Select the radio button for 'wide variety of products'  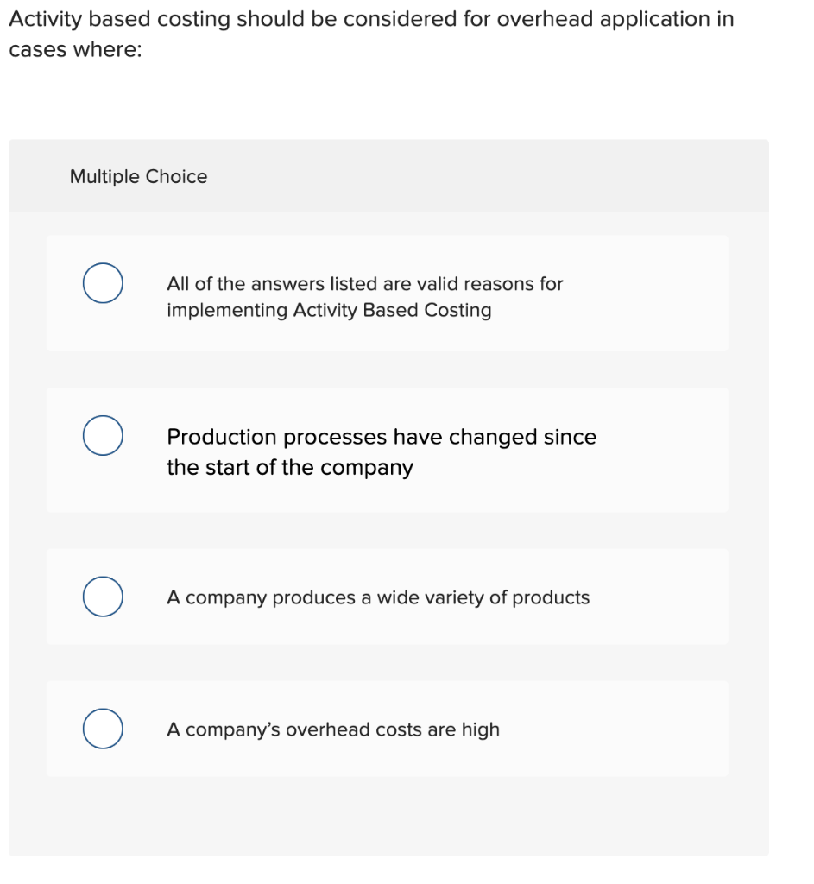point(102,596)
